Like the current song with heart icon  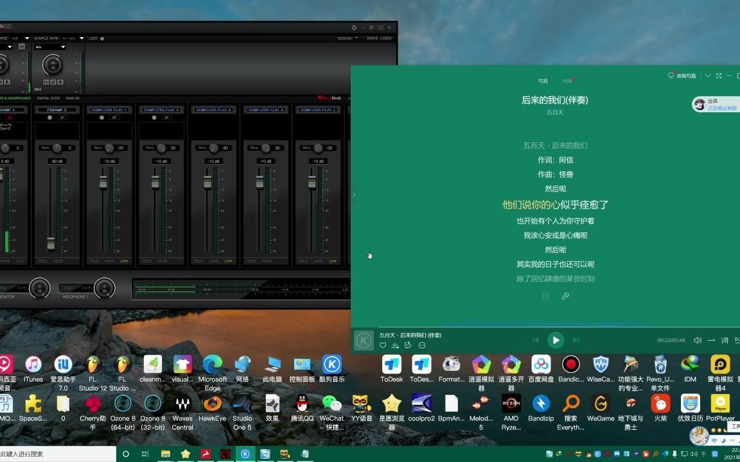coord(383,345)
